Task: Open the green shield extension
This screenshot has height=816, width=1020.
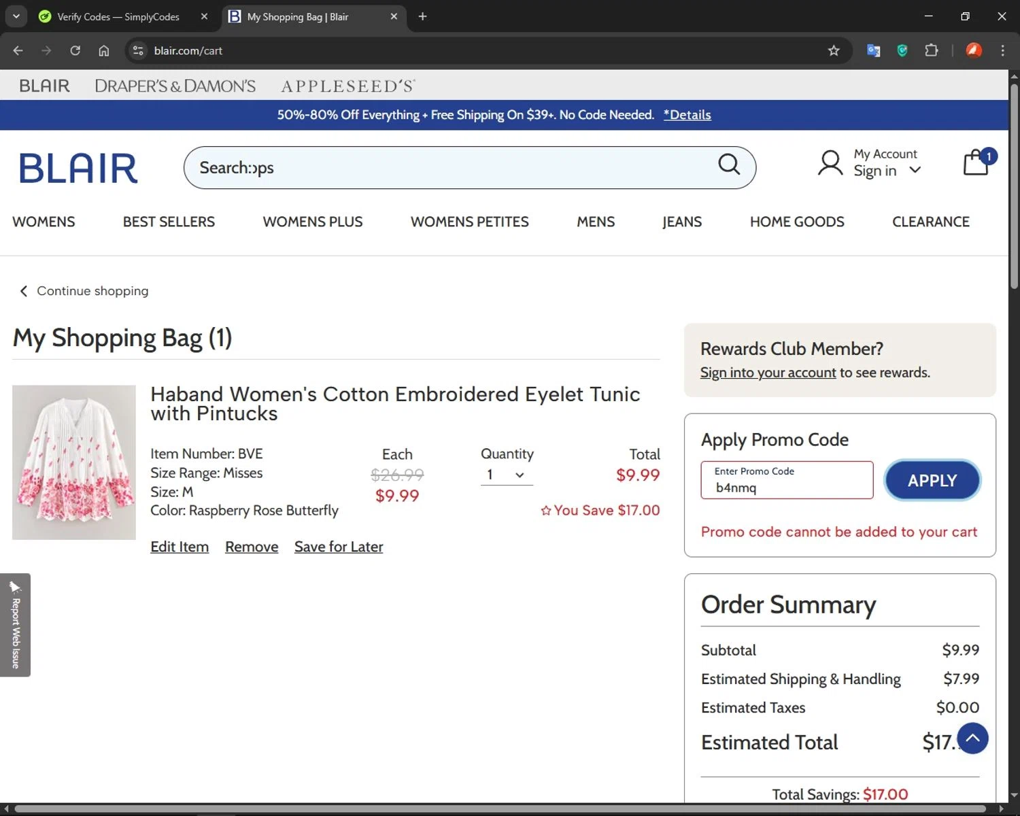Action: 902,50
